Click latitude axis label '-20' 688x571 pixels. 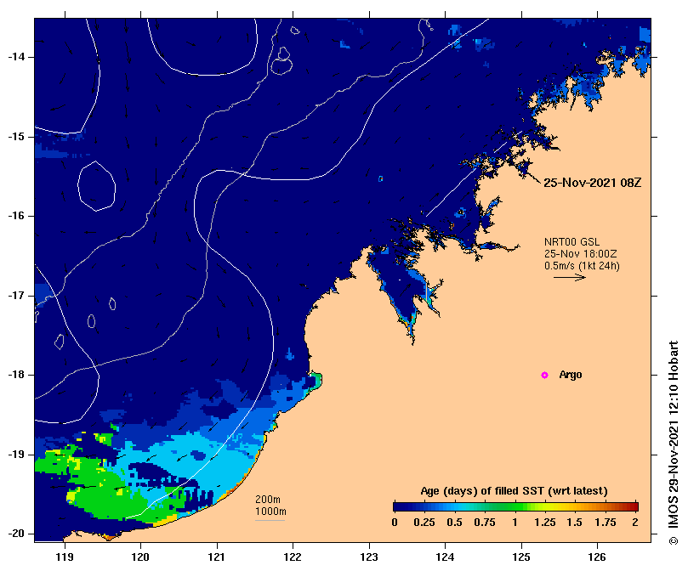click(x=17, y=534)
